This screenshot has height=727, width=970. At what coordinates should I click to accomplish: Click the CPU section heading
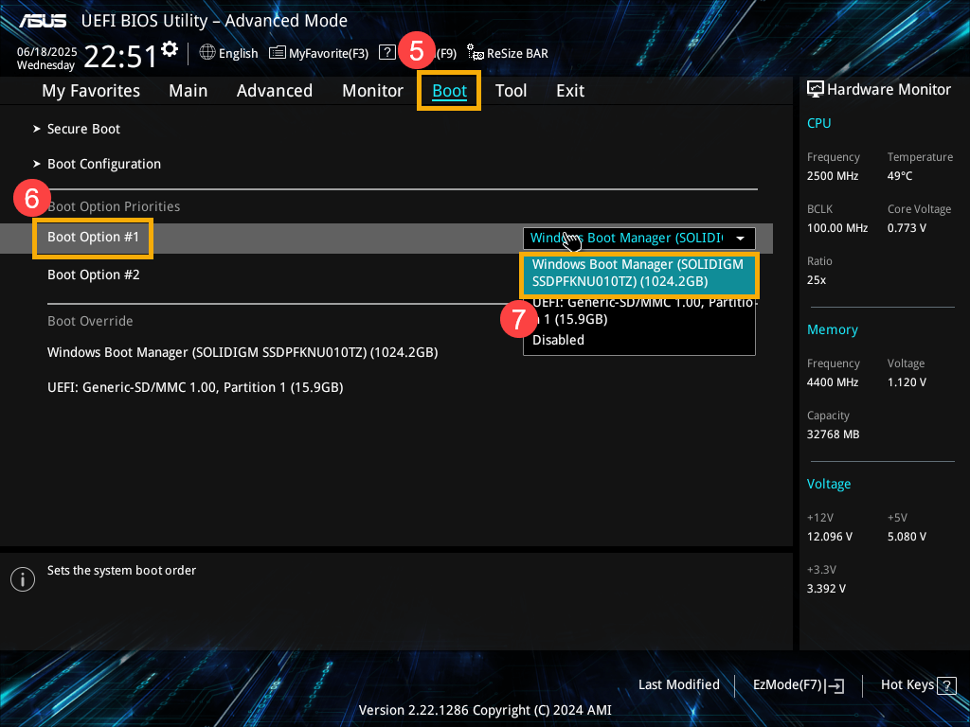tap(819, 123)
